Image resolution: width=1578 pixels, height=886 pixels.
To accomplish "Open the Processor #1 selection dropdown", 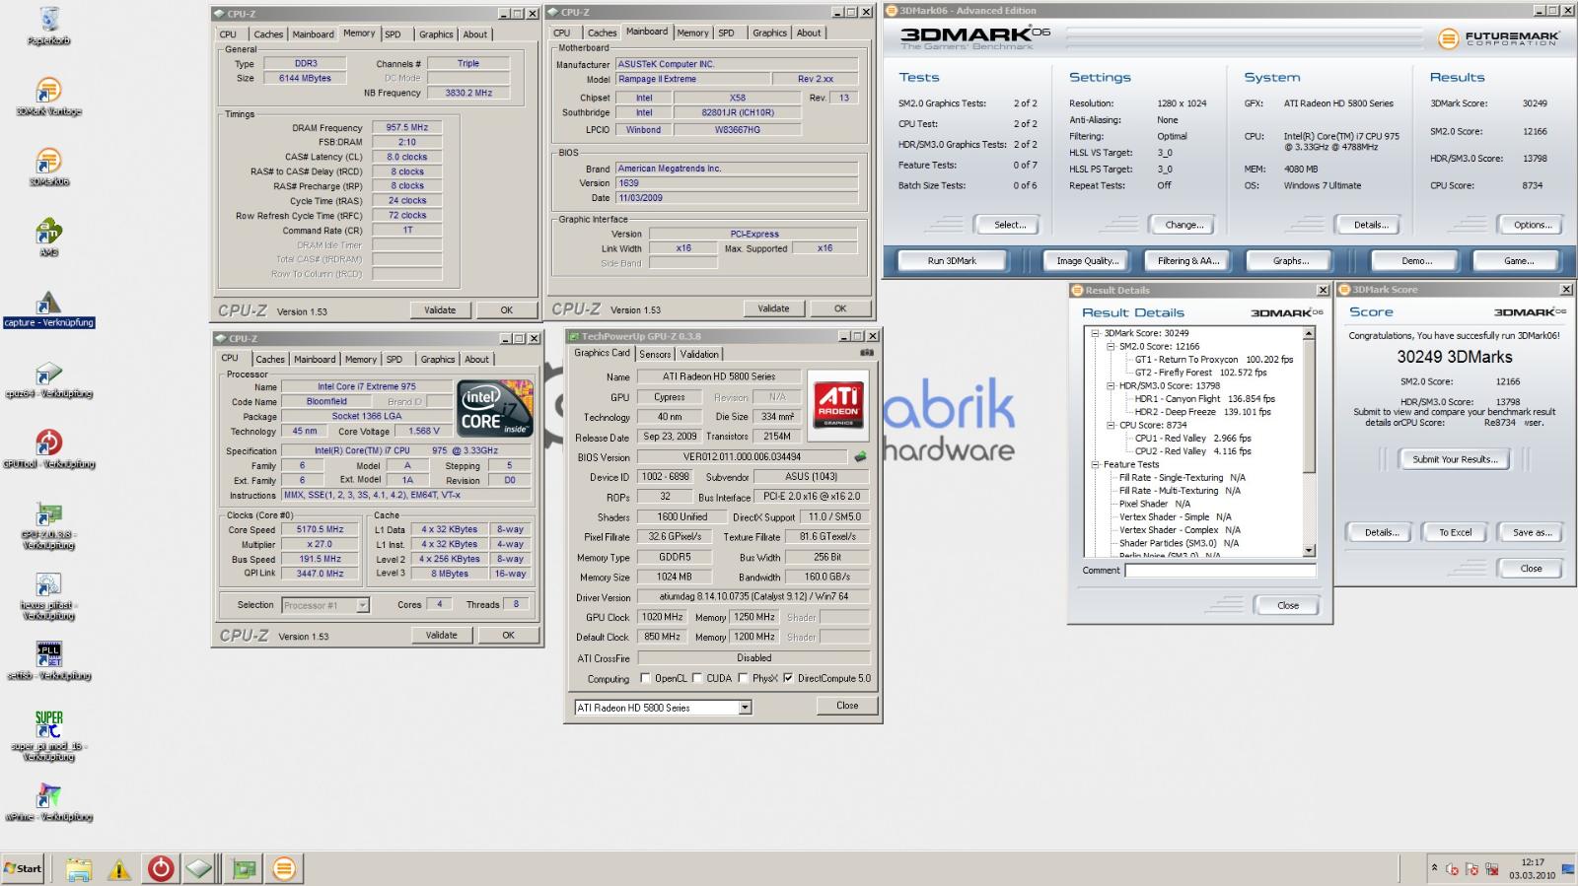I will [x=362, y=605].
